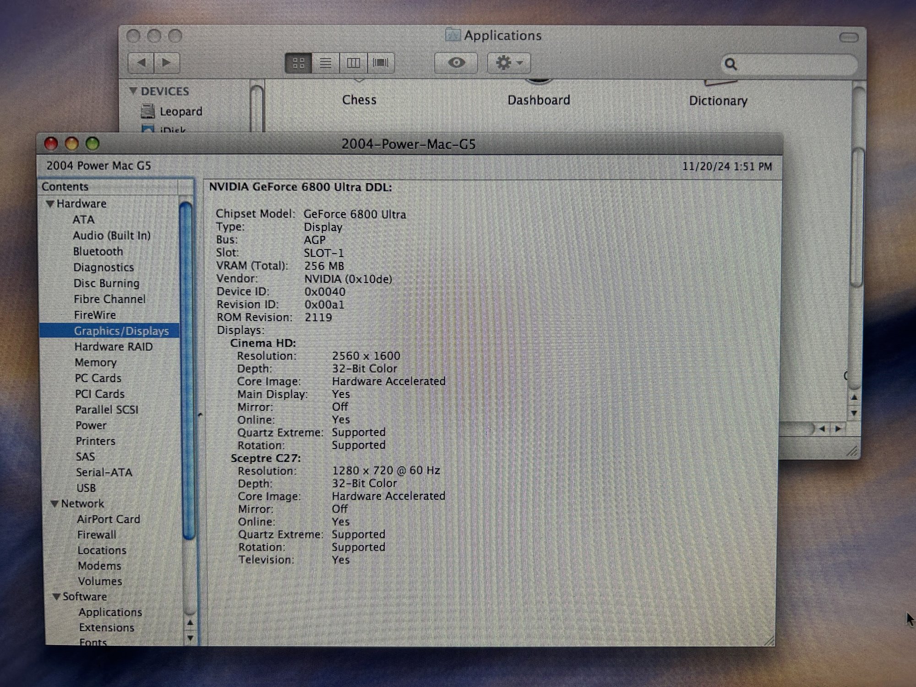Open the Action gear menu
Image resolution: width=916 pixels, height=687 pixels.
pyautogui.click(x=509, y=63)
